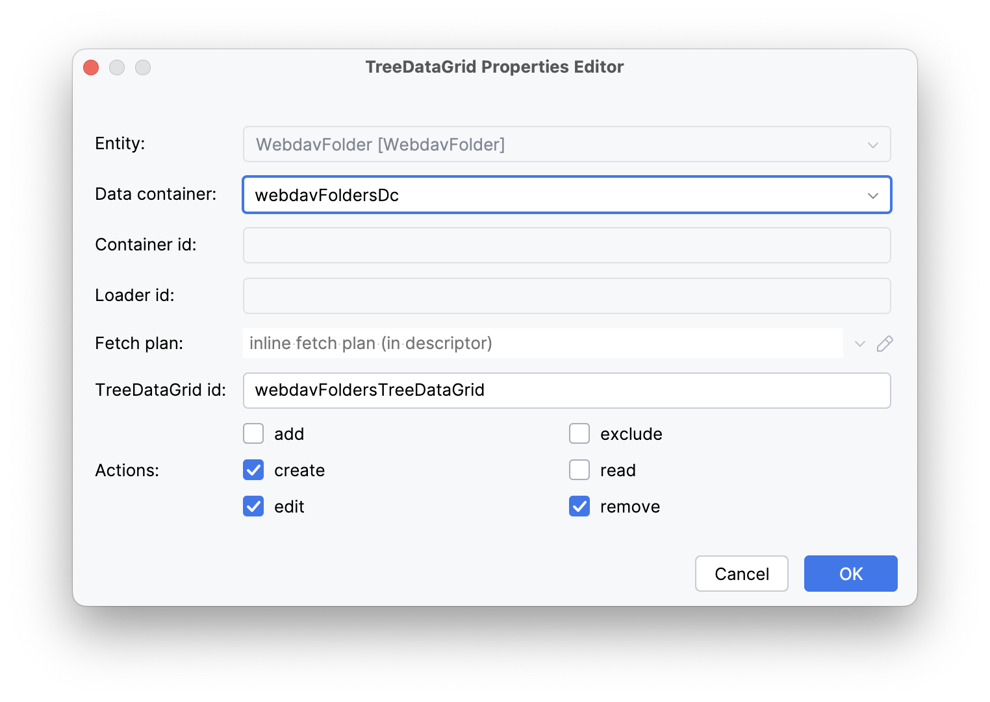Image resolution: width=990 pixels, height=702 pixels.
Task: Uncheck the edit action checkbox
Action: point(253,506)
